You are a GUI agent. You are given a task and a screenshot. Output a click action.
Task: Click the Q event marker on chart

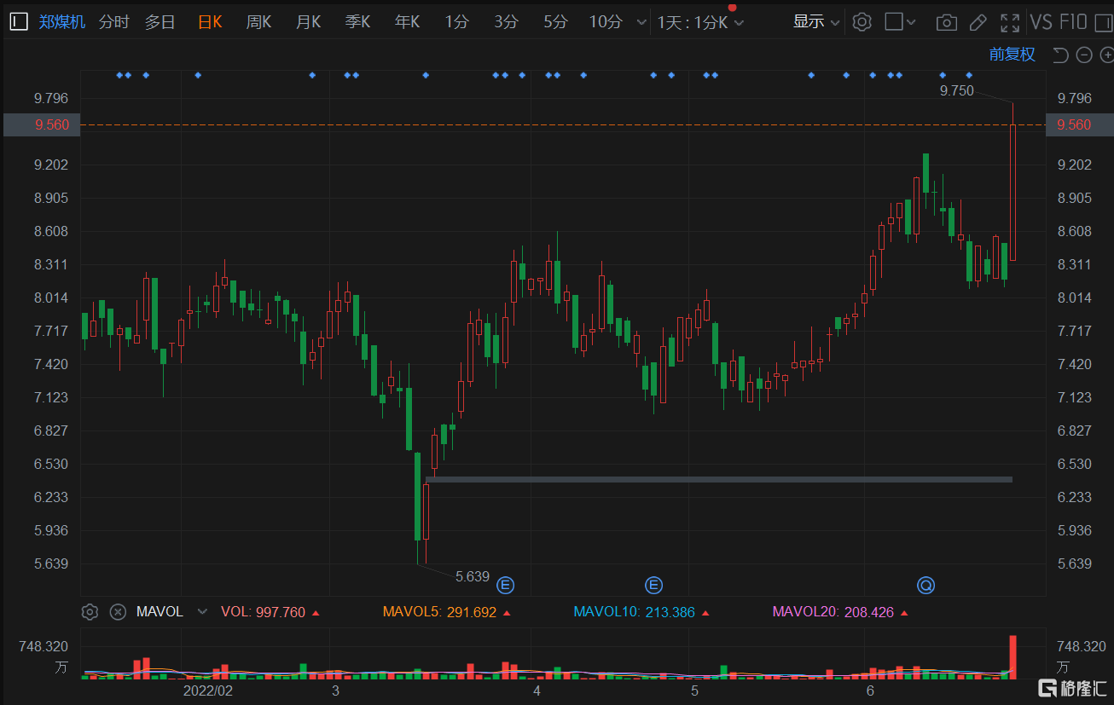point(925,585)
